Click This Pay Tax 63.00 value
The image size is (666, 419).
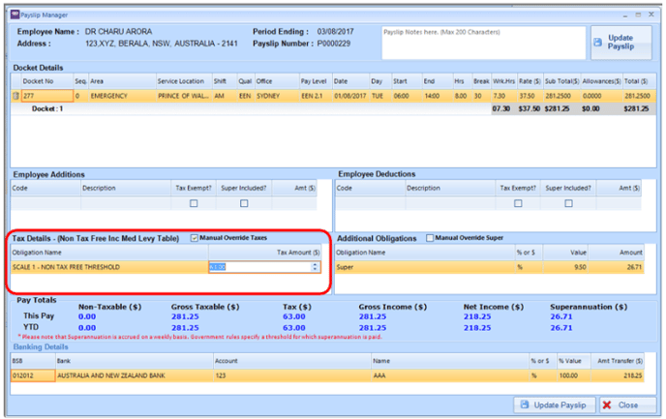294,316
